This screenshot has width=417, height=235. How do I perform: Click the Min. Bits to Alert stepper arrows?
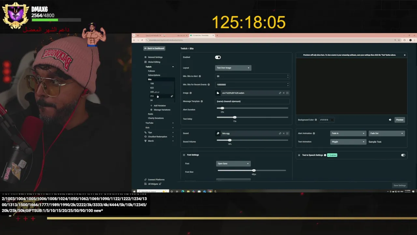pos(288,76)
